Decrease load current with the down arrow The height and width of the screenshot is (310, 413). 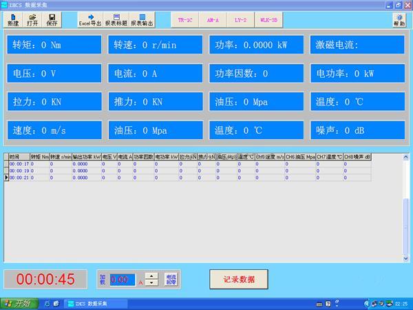coord(152,283)
